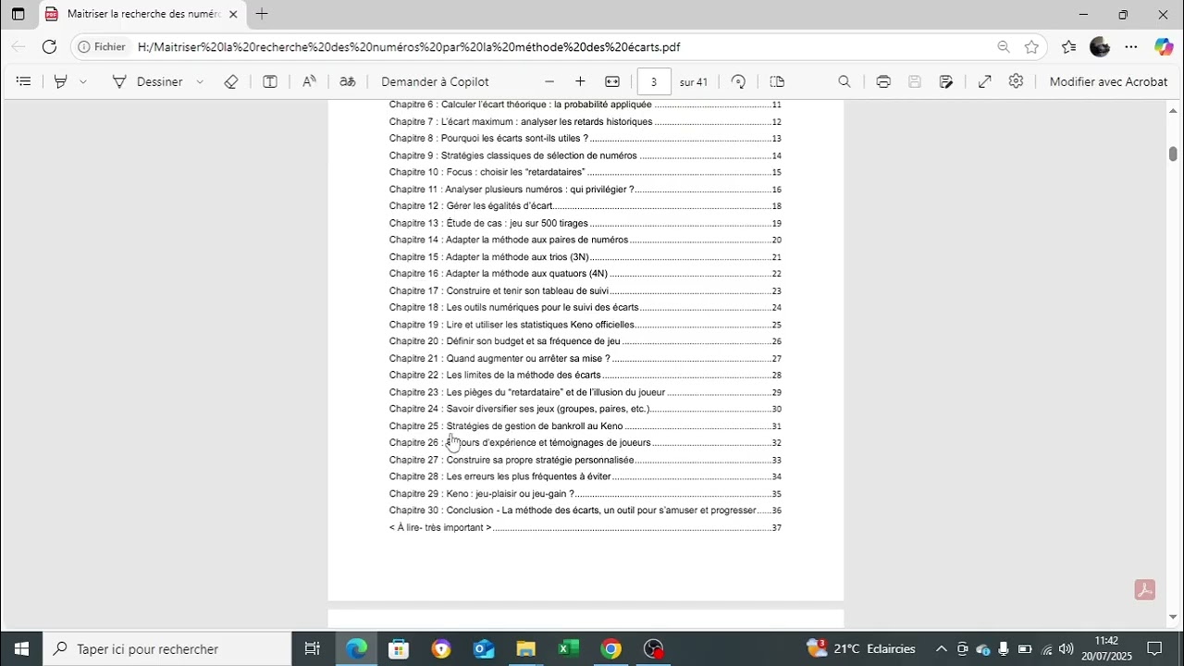This screenshot has width=1184, height=666.
Task: Expand the highlighter color options
Action: [83, 81]
